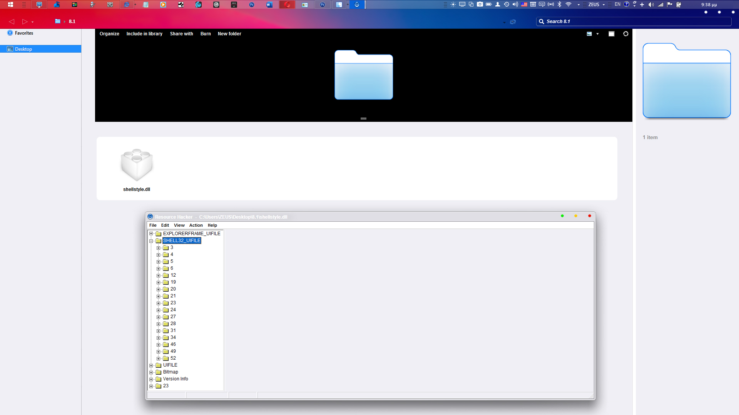This screenshot has width=739, height=415.
Task: Click the Search 8.1 input field
Action: [634, 22]
